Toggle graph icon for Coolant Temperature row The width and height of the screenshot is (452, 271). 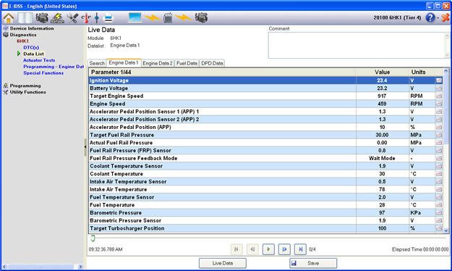click(x=439, y=174)
